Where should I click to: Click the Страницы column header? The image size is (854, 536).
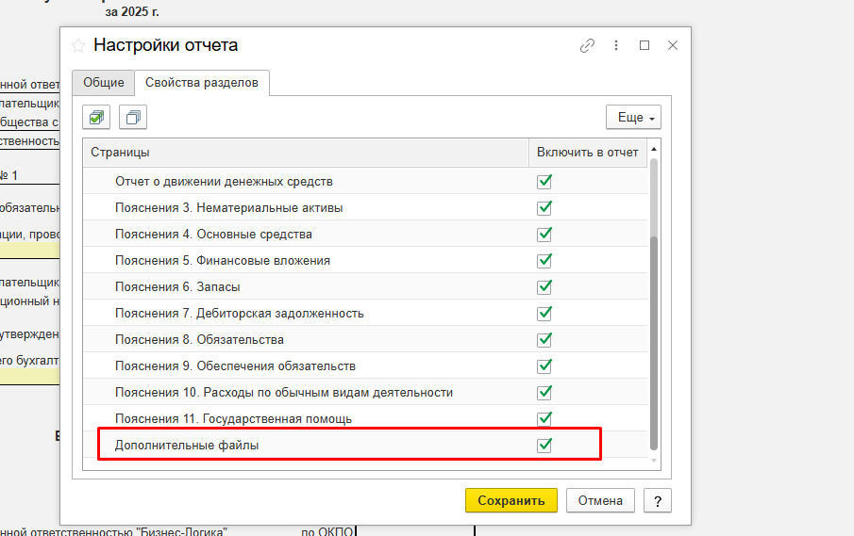pos(306,153)
